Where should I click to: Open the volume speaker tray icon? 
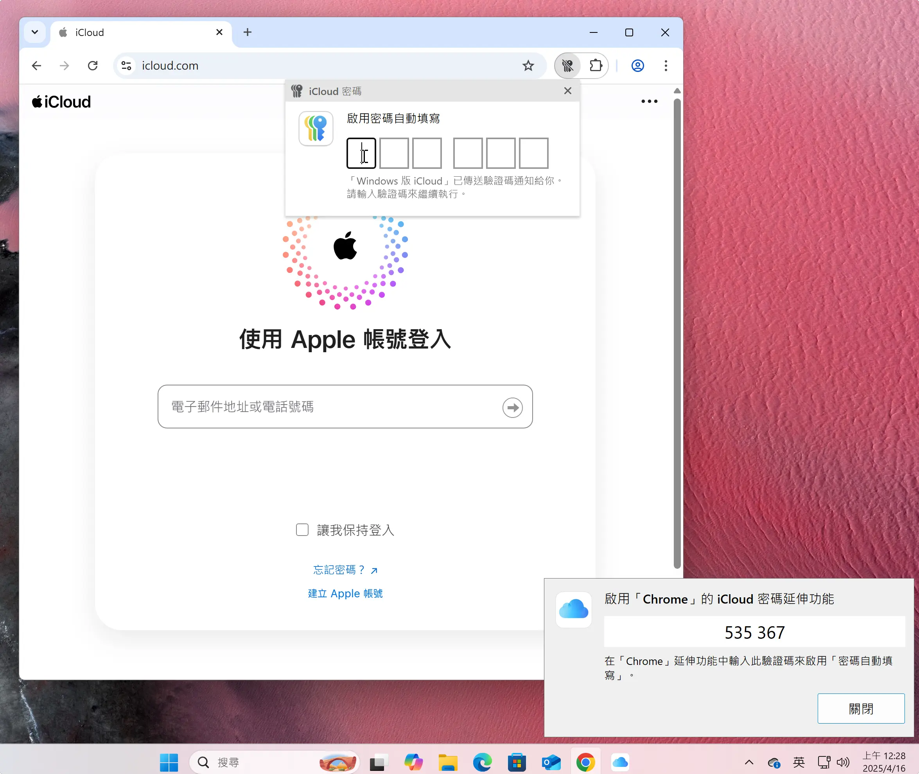(x=843, y=763)
